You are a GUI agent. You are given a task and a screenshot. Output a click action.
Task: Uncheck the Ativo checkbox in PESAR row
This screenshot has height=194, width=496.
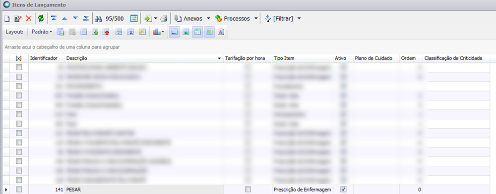(x=344, y=189)
